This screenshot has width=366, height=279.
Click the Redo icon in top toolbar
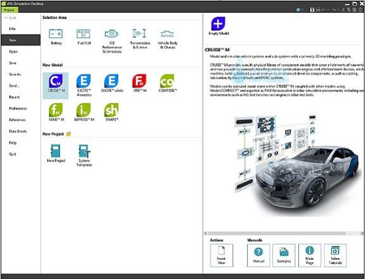click(x=334, y=10)
